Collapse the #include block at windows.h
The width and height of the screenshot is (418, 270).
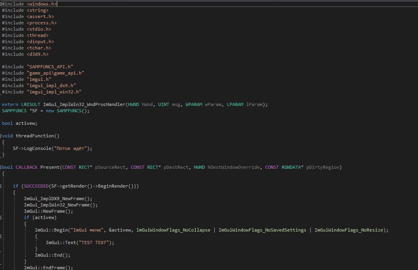pyautogui.click(x=1, y=4)
